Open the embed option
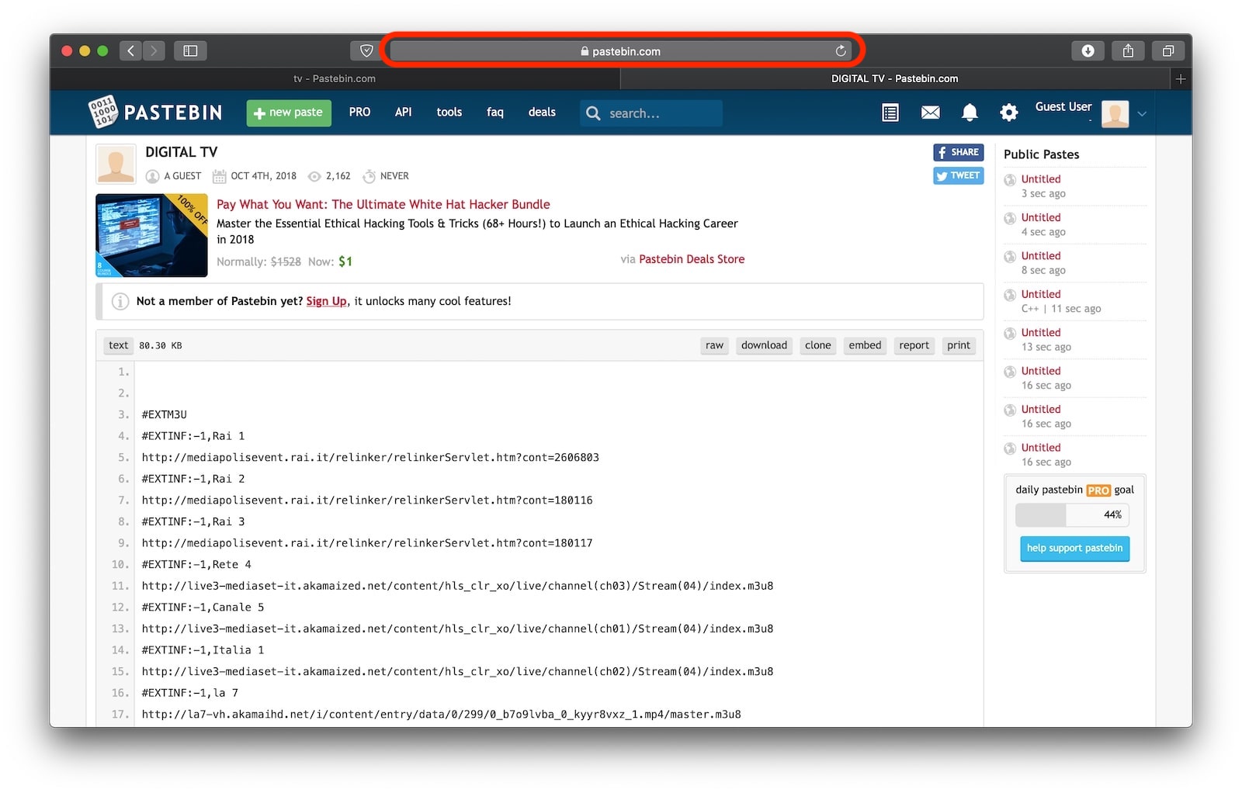 [865, 345]
